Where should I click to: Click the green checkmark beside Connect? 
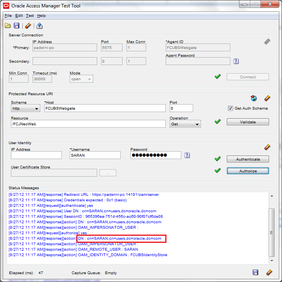point(217,76)
